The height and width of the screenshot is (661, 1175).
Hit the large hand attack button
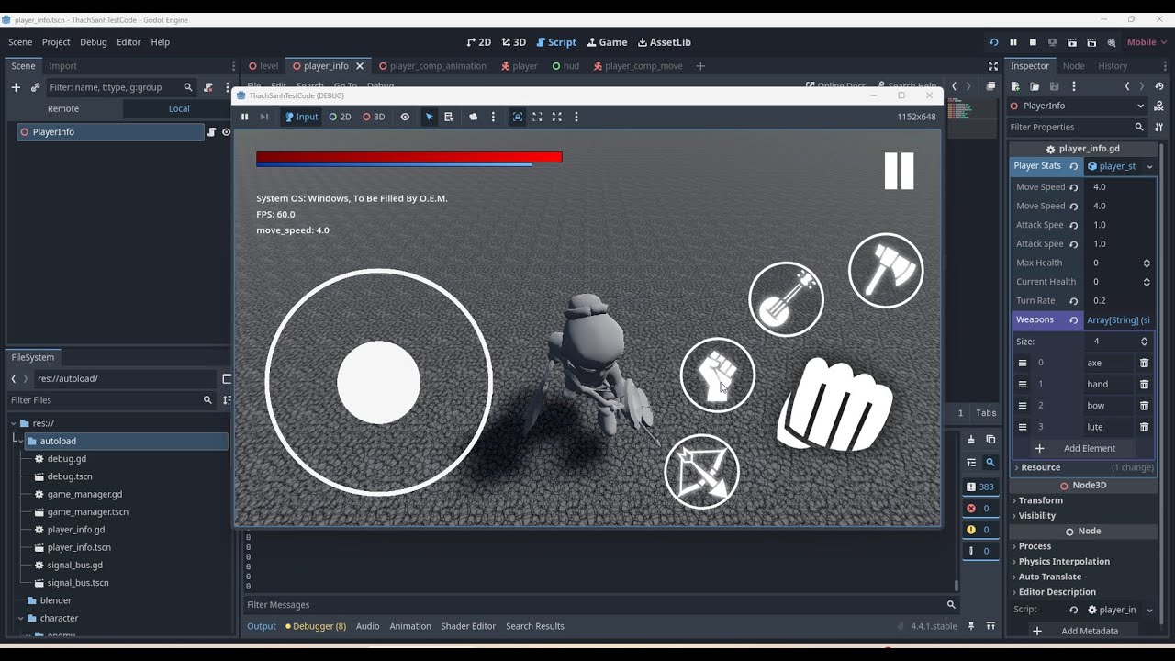pos(835,405)
